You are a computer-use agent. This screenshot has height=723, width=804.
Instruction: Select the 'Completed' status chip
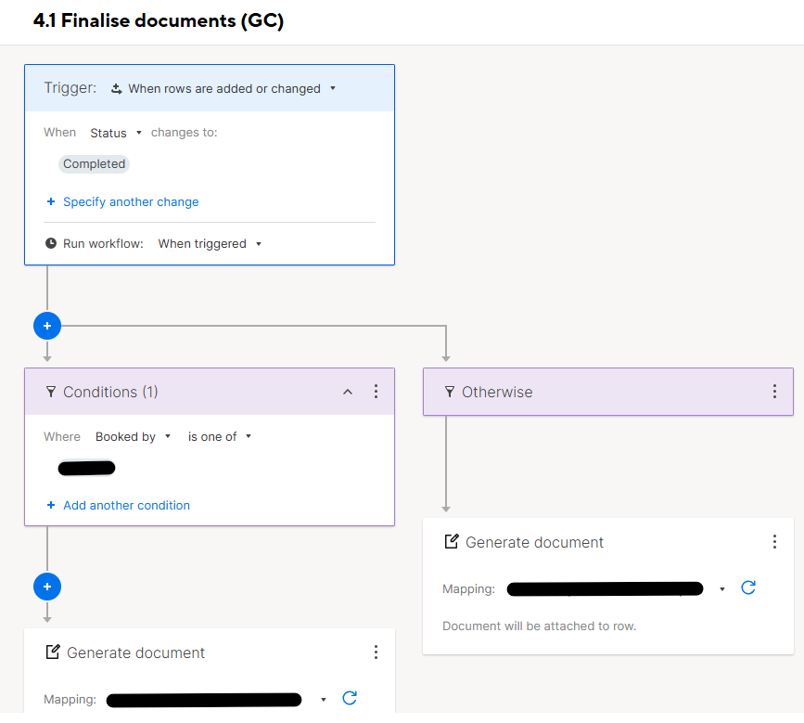click(94, 164)
